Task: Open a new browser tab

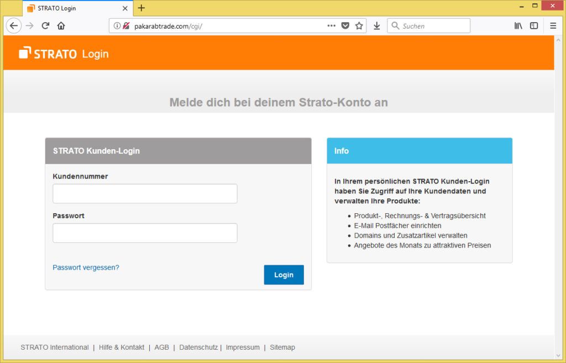Action: pos(141,8)
